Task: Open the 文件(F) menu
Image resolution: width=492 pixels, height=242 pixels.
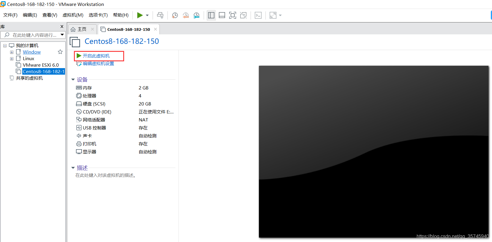Action: pyautogui.click(x=10, y=15)
